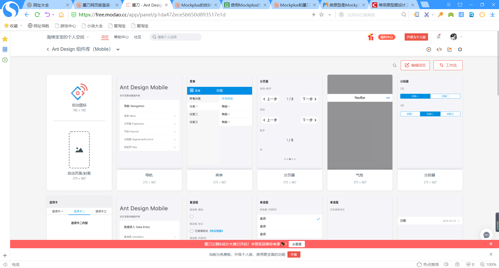This screenshot has height=268, width=499.
Task: Click the user avatar picture
Action: [x=454, y=37]
